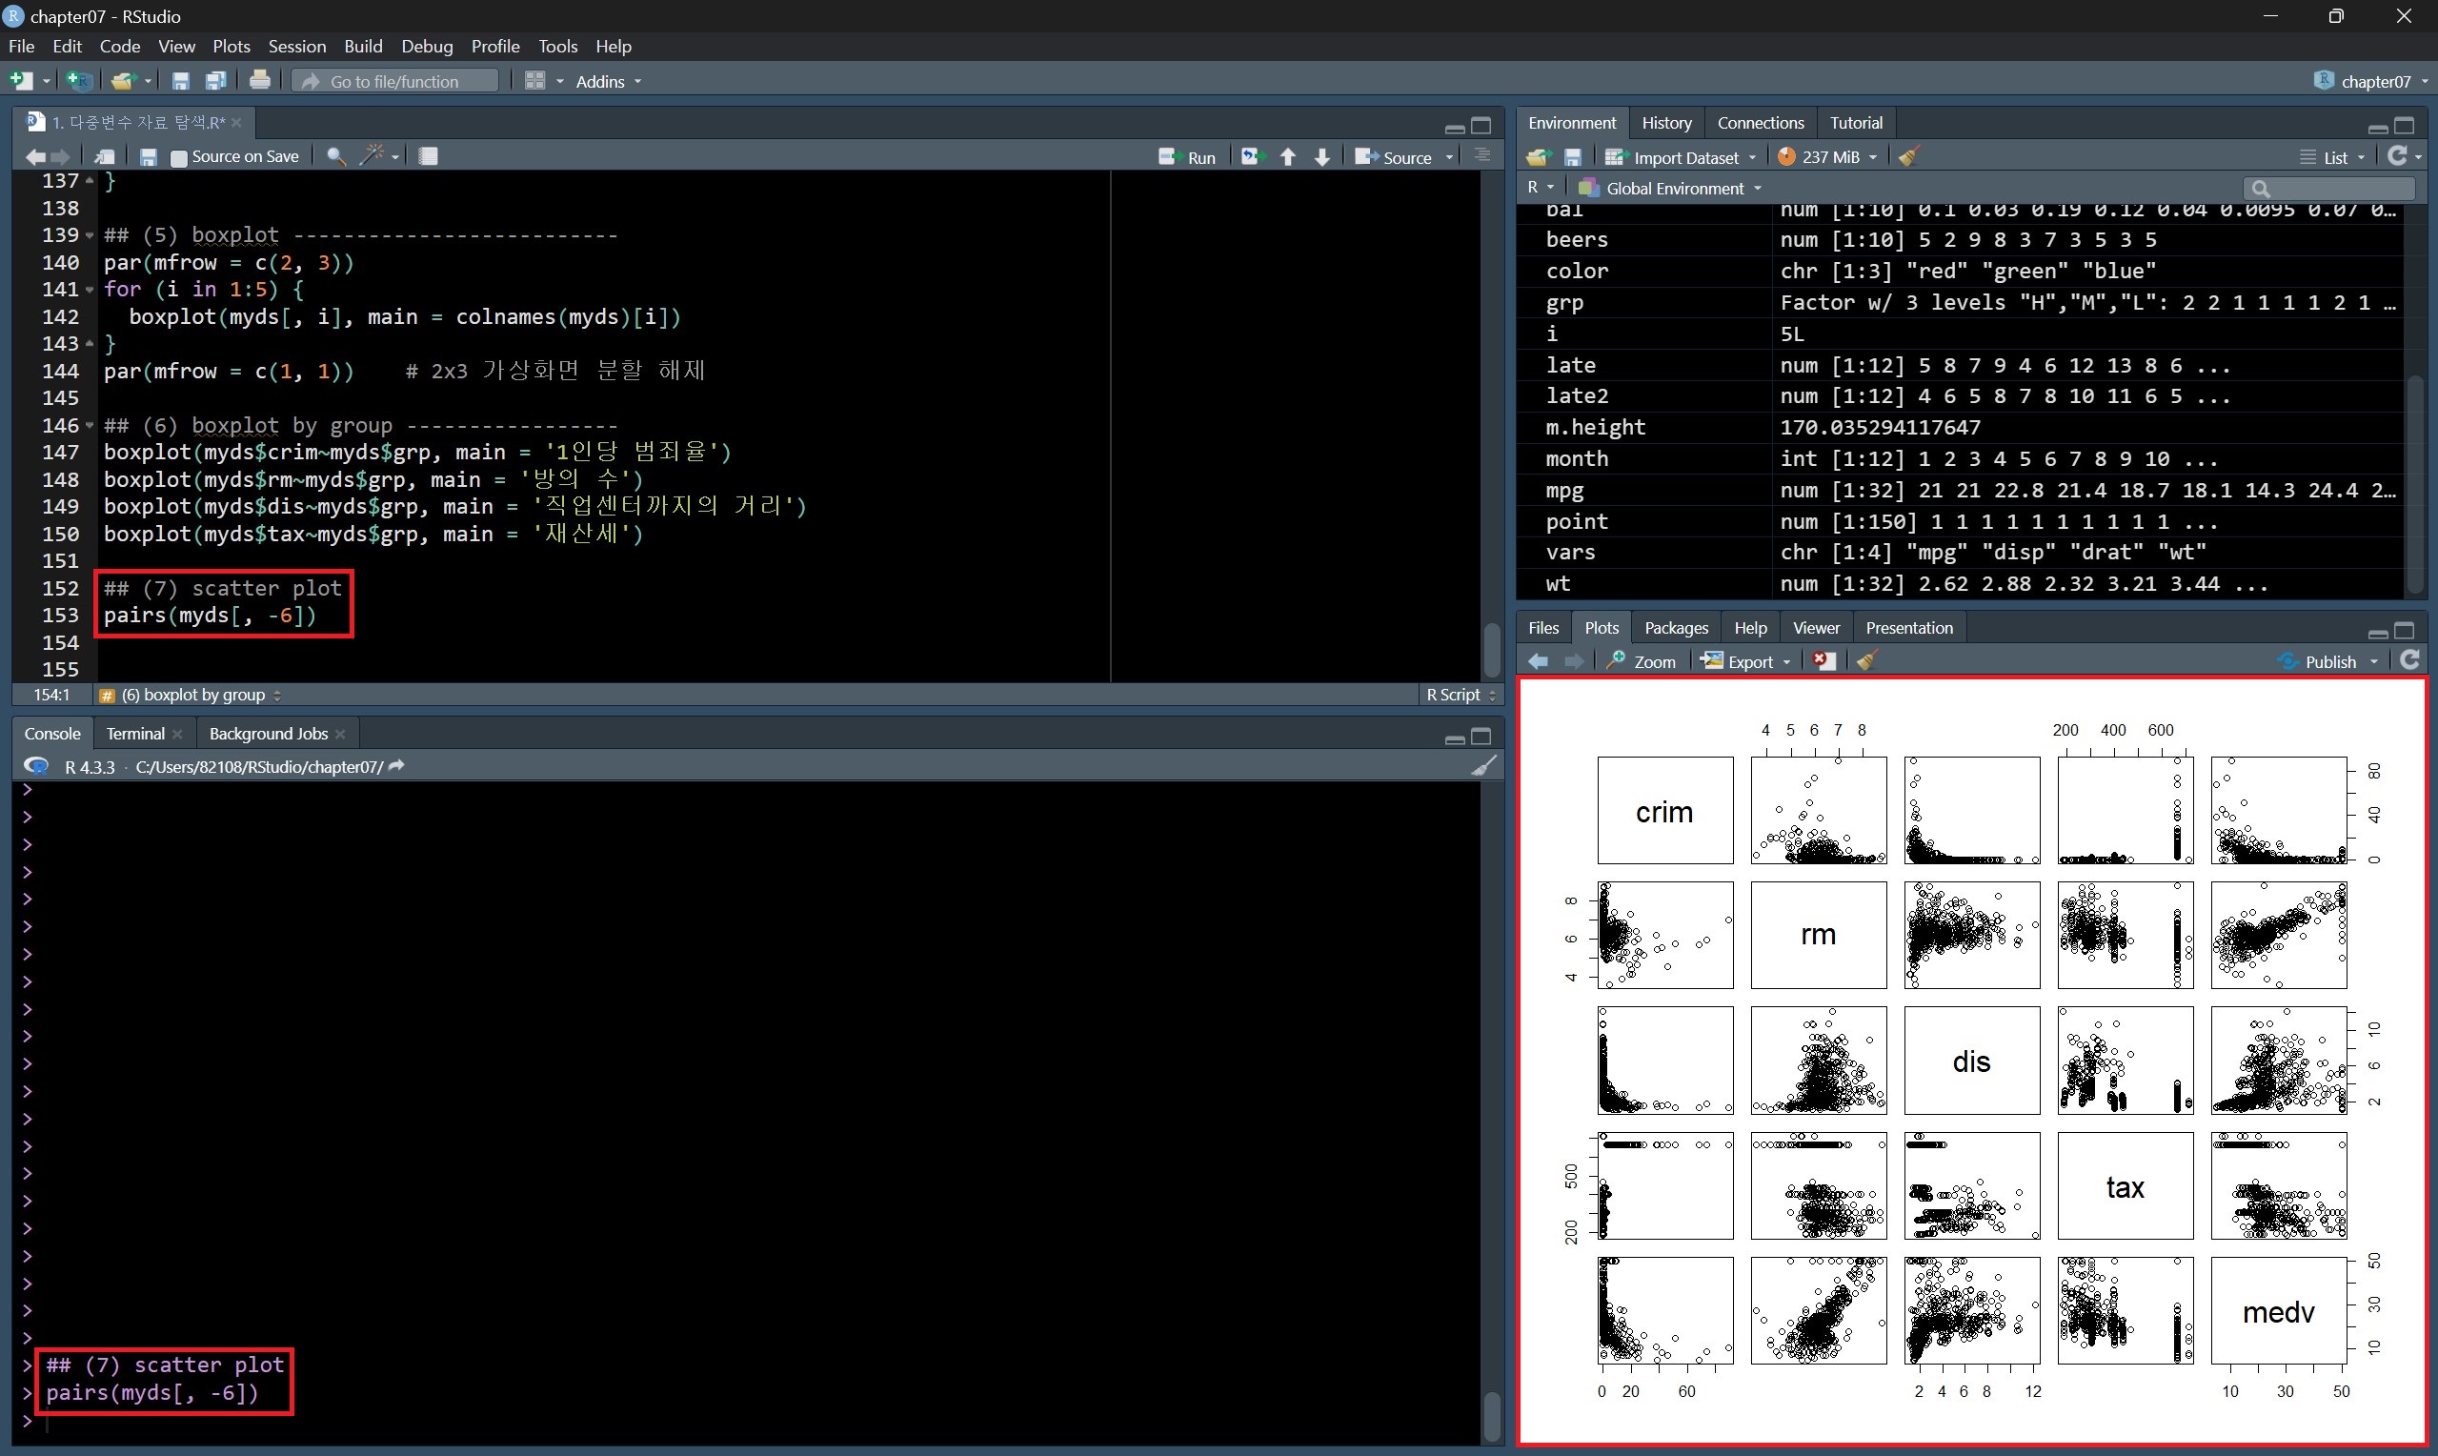Clear environment objects with broom icon
This screenshot has height=1456, width=2438.
[1907, 157]
